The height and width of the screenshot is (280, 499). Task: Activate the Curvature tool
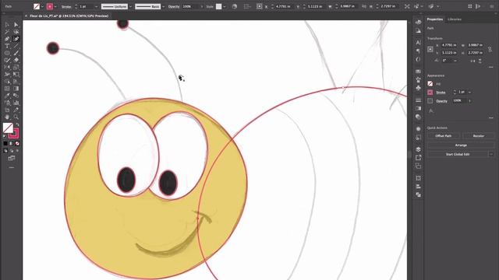coord(16,39)
